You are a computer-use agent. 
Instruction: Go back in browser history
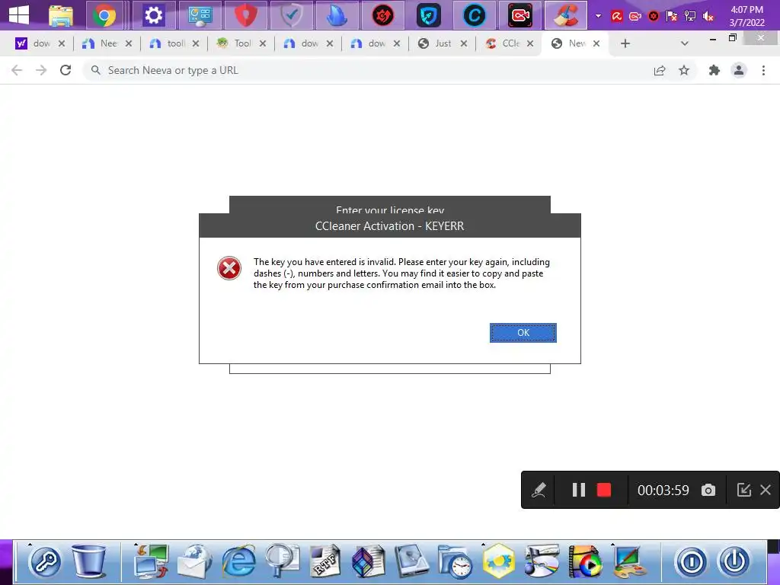pyautogui.click(x=17, y=70)
